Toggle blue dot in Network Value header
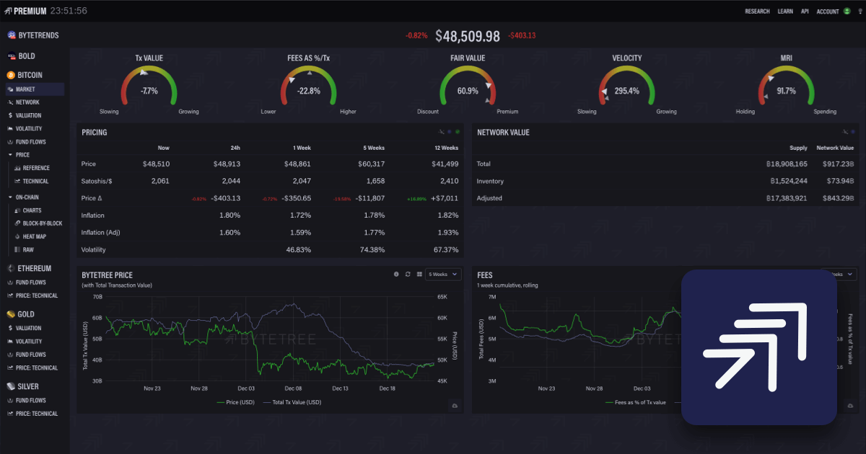 [x=854, y=132]
